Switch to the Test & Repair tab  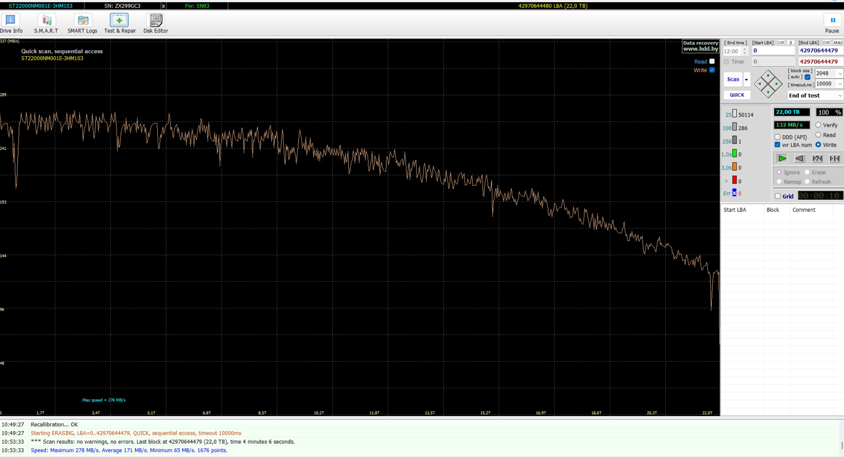coord(119,23)
